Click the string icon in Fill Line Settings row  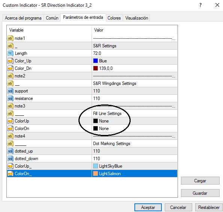click(11, 114)
